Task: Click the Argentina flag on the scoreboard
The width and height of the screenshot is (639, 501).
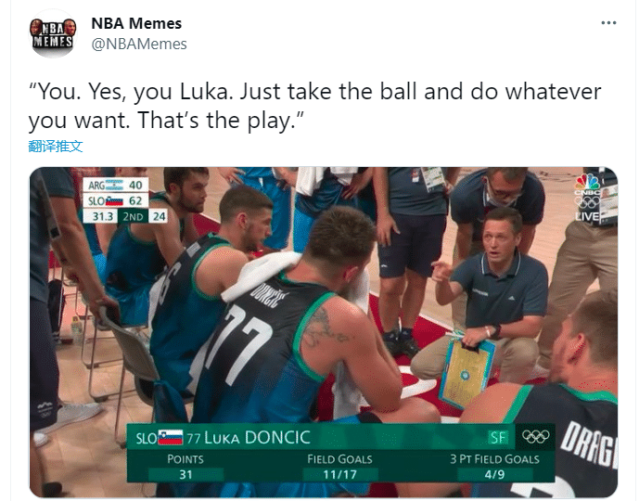Action: 114,185
